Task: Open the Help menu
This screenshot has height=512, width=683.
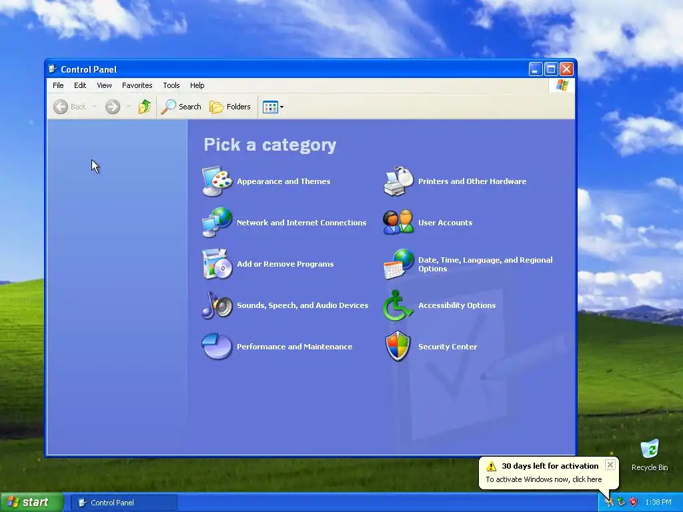Action: pos(197,85)
